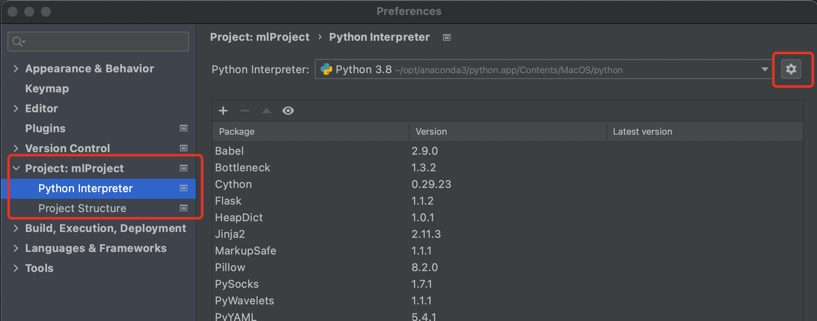Viewport: 817px width, 321px height.
Task: Open the Keymap settings page
Action: pos(47,89)
